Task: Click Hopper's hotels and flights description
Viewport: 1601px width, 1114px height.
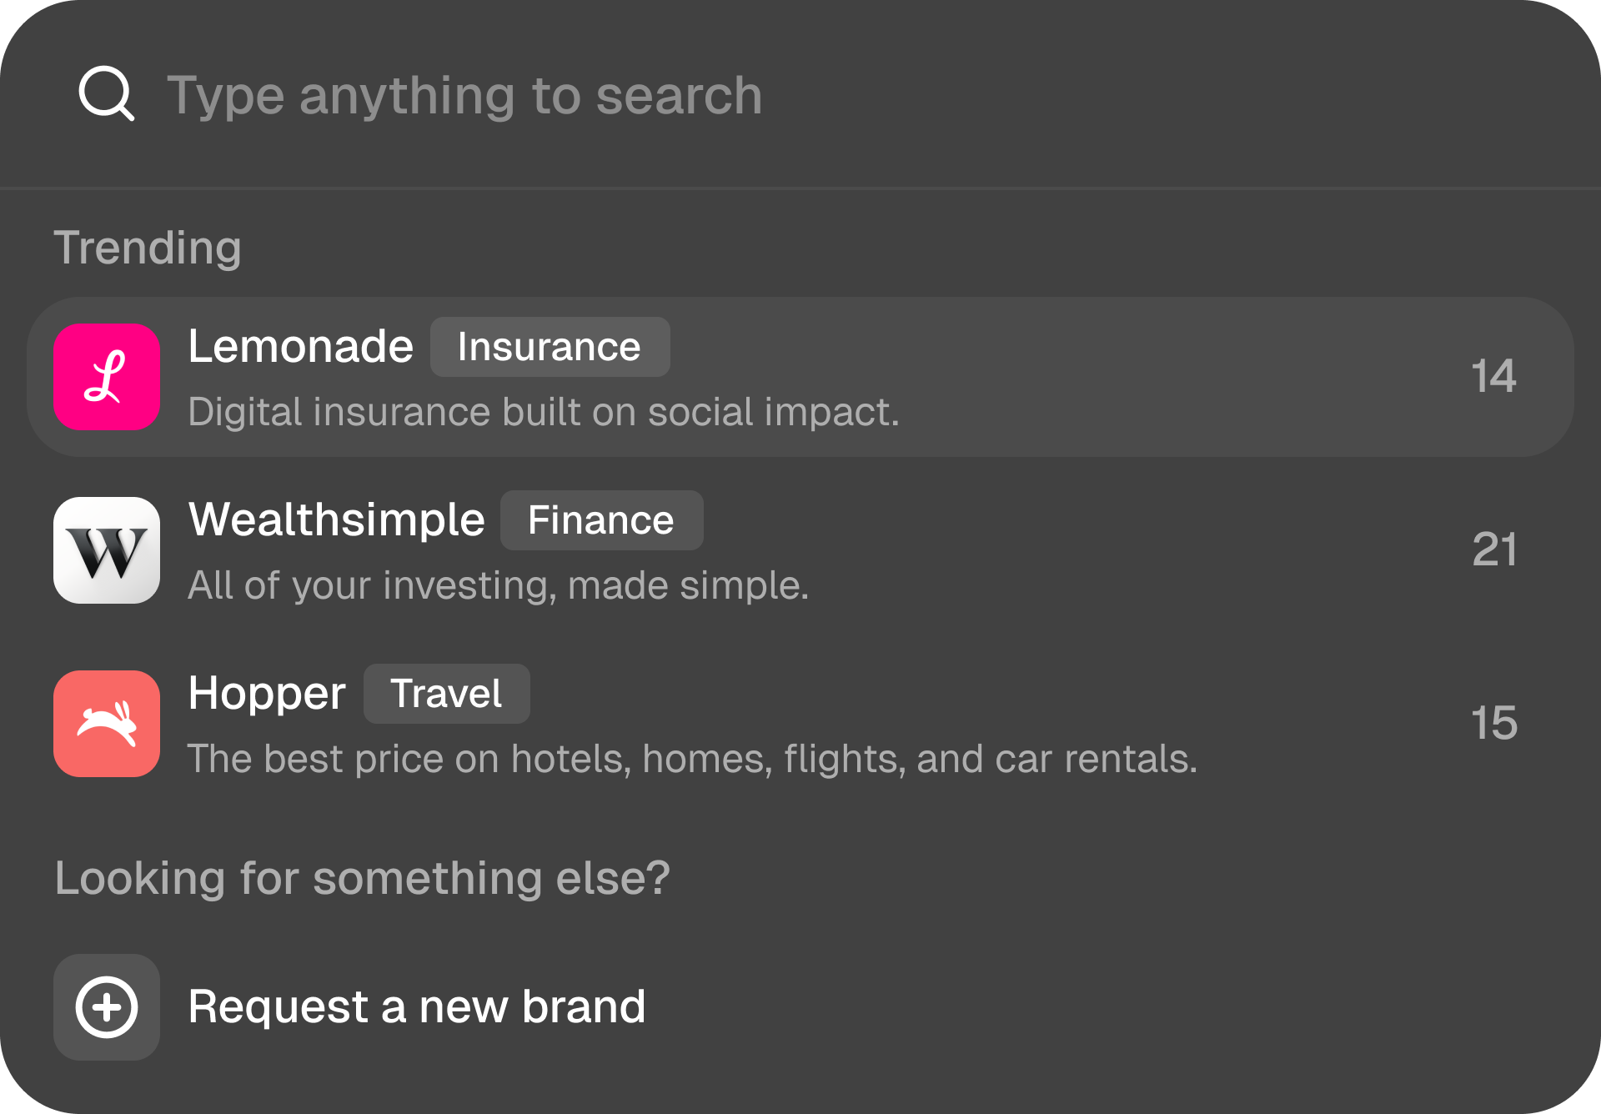Action: tap(692, 759)
